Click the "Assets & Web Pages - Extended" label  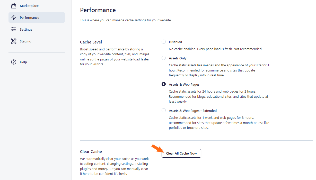(x=193, y=110)
